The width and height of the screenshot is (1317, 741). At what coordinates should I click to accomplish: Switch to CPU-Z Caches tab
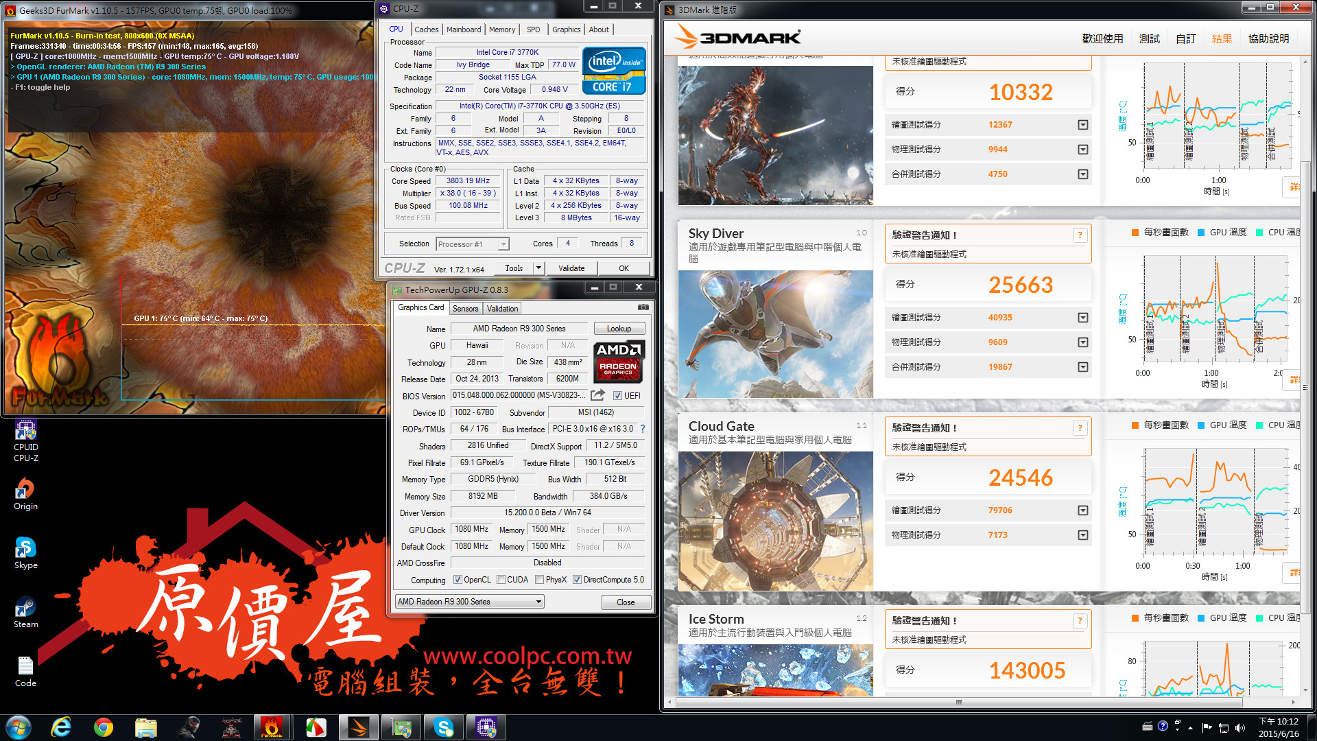pos(426,30)
